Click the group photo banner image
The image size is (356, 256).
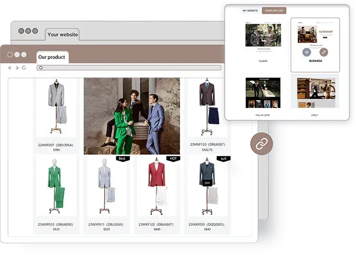[x=132, y=116]
